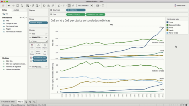Click the Tamaño marks card button
Screen dimensions: 189x106
pos(38,46)
